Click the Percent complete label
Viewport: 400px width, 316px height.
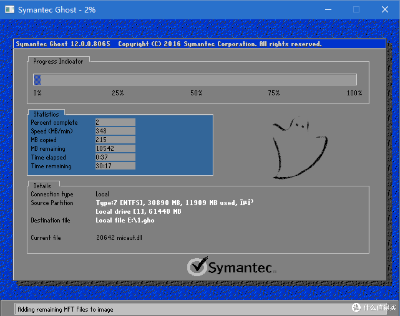point(54,122)
